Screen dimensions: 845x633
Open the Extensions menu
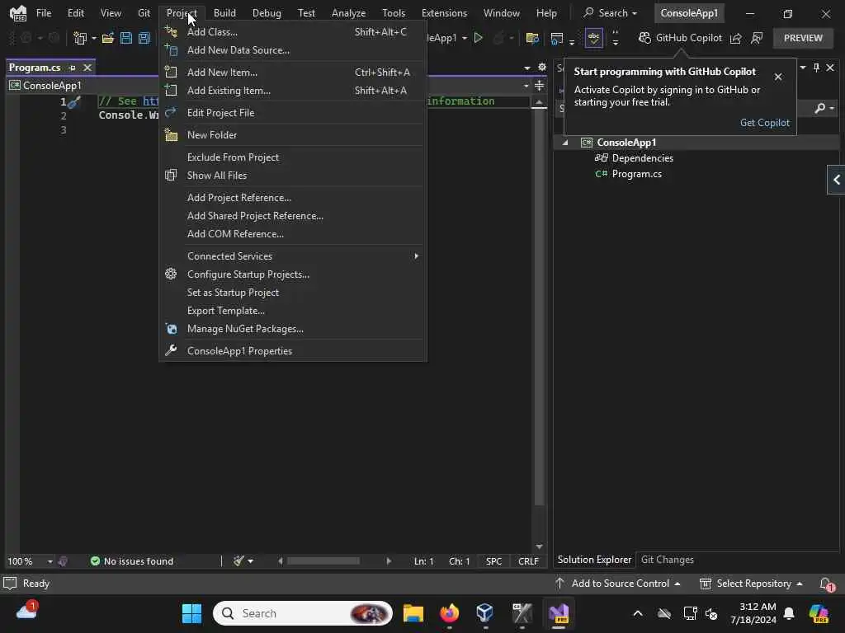[x=444, y=13]
